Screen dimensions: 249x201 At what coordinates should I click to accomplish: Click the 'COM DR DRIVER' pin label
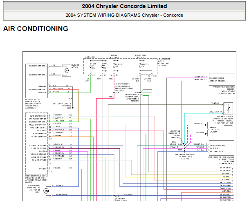point(39,160)
